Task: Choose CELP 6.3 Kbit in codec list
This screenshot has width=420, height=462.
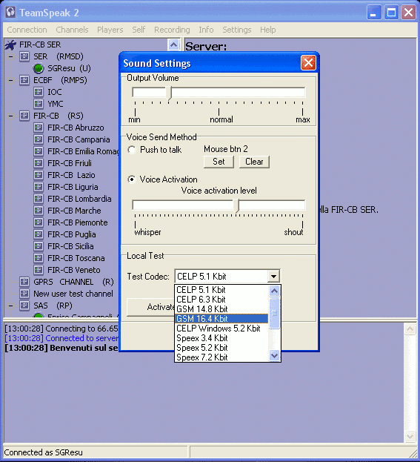Action: point(222,300)
